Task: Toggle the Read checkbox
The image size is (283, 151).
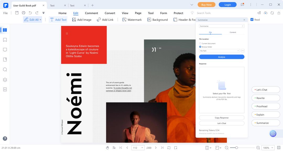Action: tap(252, 20)
